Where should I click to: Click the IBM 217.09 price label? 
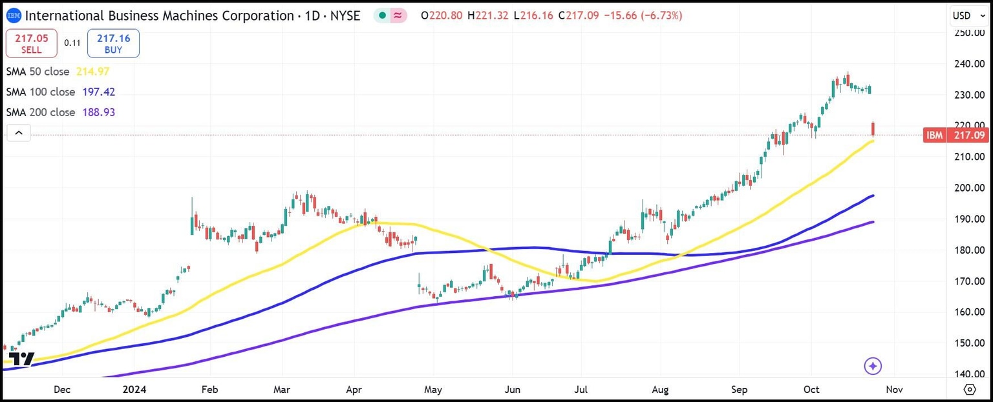(956, 136)
